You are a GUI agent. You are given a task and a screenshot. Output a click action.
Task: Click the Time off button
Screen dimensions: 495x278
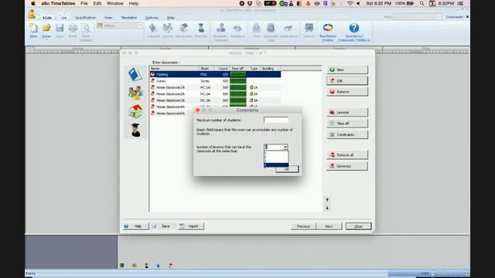pos(347,124)
